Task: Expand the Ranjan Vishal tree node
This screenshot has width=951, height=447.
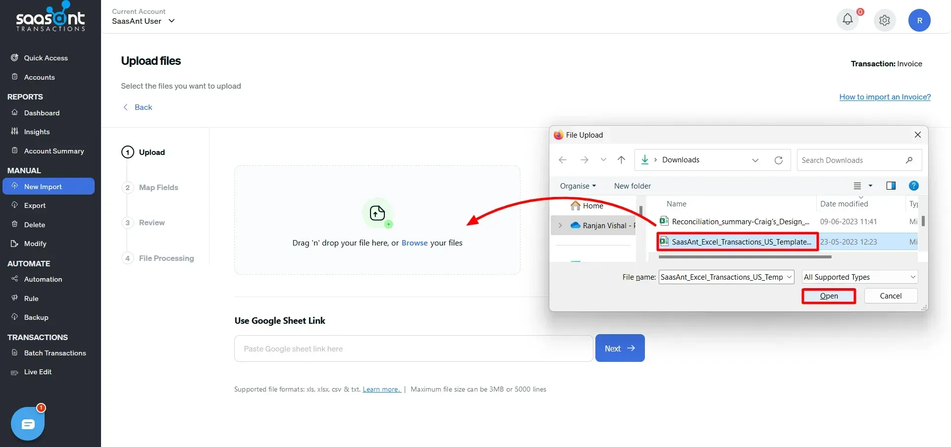Action: (560, 225)
